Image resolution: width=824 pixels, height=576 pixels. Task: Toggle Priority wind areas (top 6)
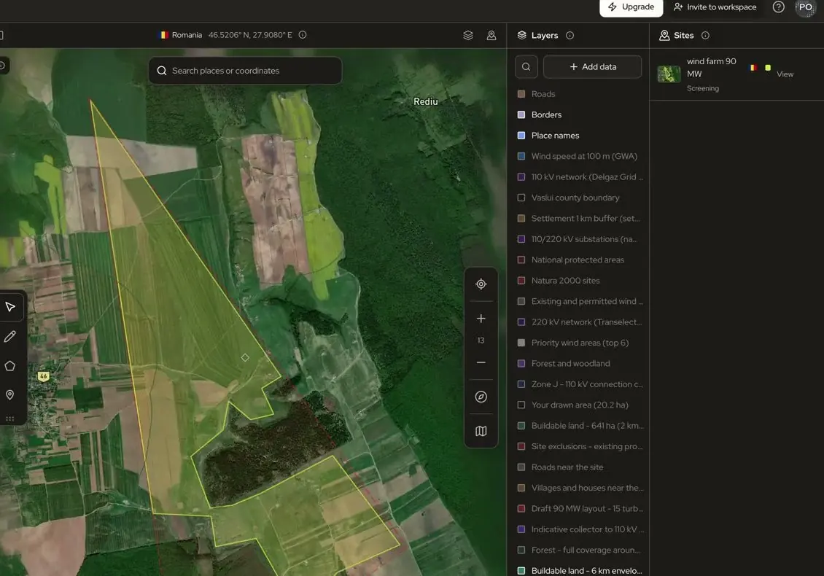(x=521, y=343)
